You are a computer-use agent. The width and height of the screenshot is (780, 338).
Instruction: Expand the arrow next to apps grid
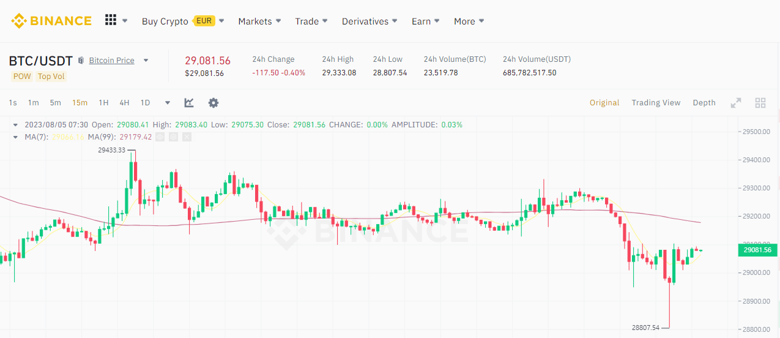tap(125, 21)
